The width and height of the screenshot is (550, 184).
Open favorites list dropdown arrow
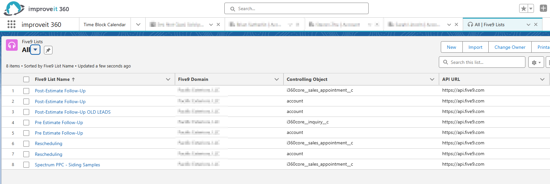pyautogui.click(x=531, y=9)
